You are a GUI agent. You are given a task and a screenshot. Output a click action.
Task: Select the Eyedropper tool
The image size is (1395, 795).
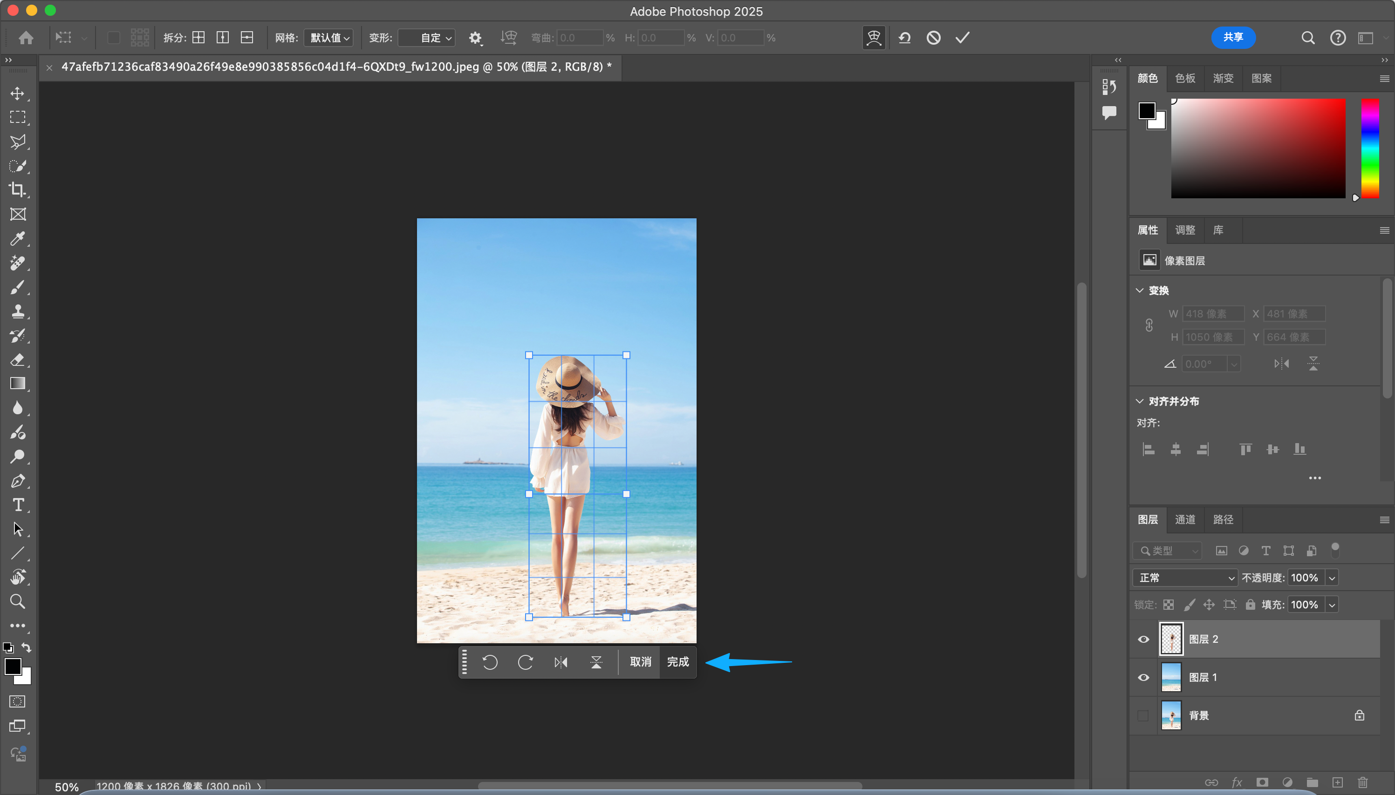pos(18,239)
